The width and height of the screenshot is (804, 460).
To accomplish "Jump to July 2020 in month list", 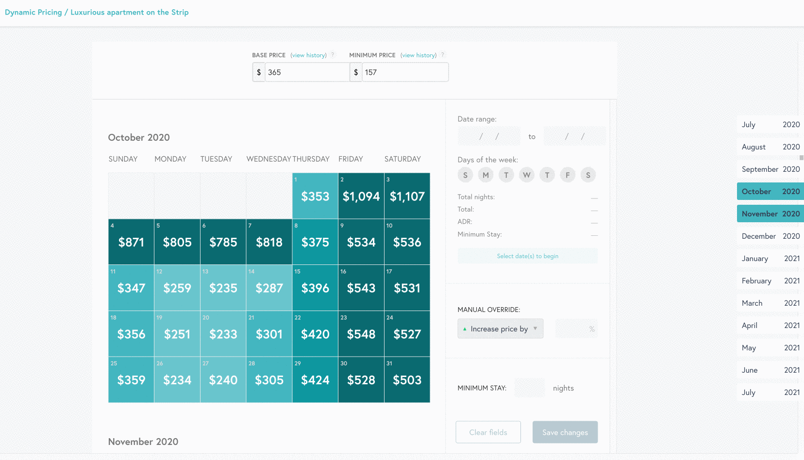I will [770, 124].
